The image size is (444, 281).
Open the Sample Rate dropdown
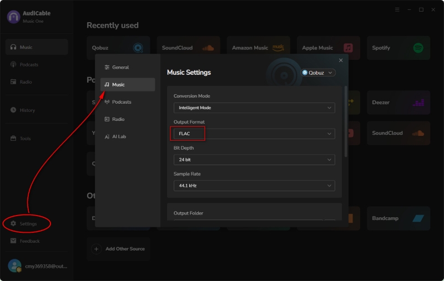[254, 186]
